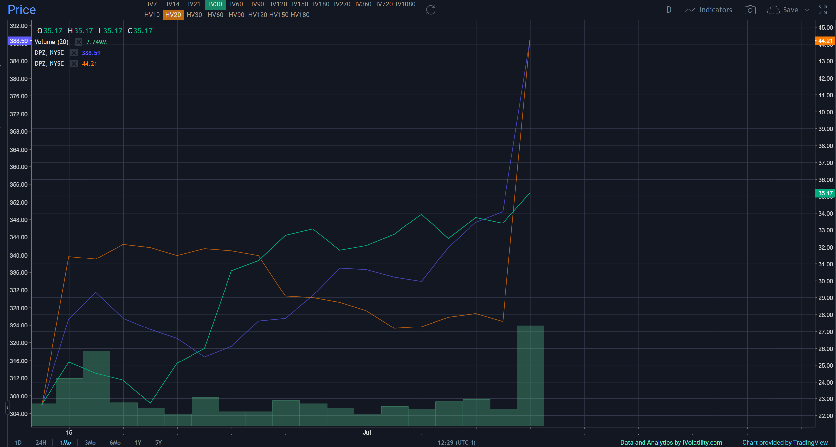
Task: Click the Jul date label on axis
Action: tap(367, 433)
